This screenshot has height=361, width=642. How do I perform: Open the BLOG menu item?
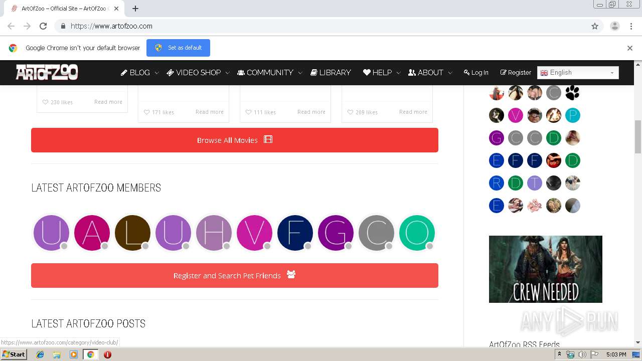click(135, 73)
